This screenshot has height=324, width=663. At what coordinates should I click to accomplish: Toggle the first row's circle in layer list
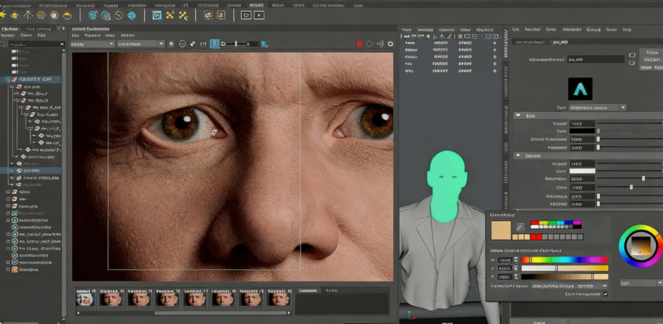click(x=494, y=43)
